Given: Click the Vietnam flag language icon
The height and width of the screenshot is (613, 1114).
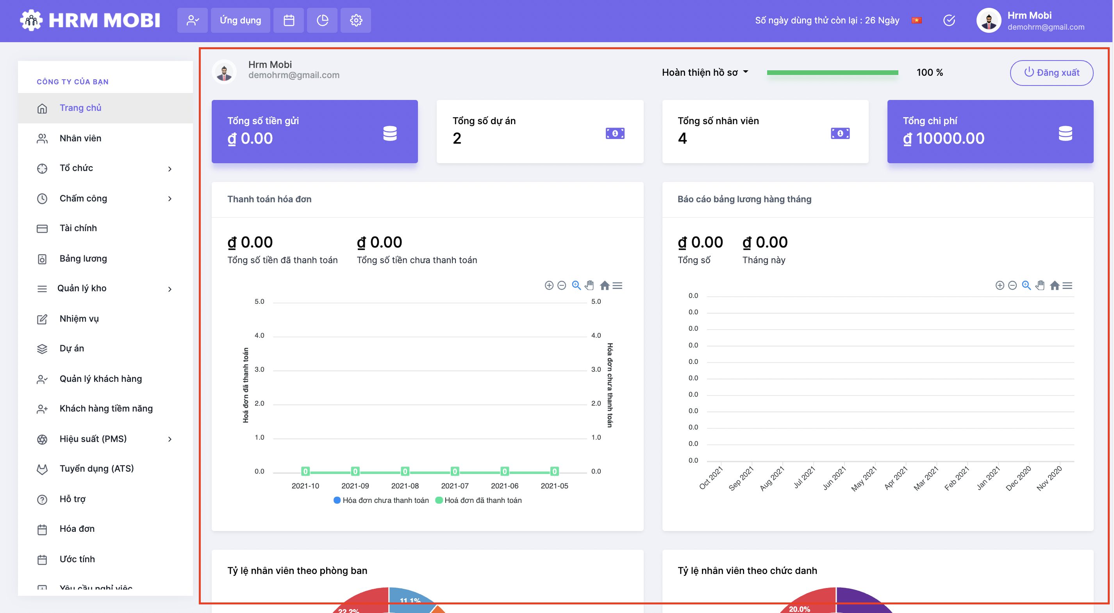Looking at the screenshot, I should pyautogui.click(x=916, y=20).
